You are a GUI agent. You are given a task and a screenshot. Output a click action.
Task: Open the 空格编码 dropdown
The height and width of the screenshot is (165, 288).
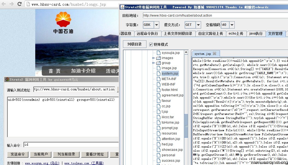coord(232,25)
